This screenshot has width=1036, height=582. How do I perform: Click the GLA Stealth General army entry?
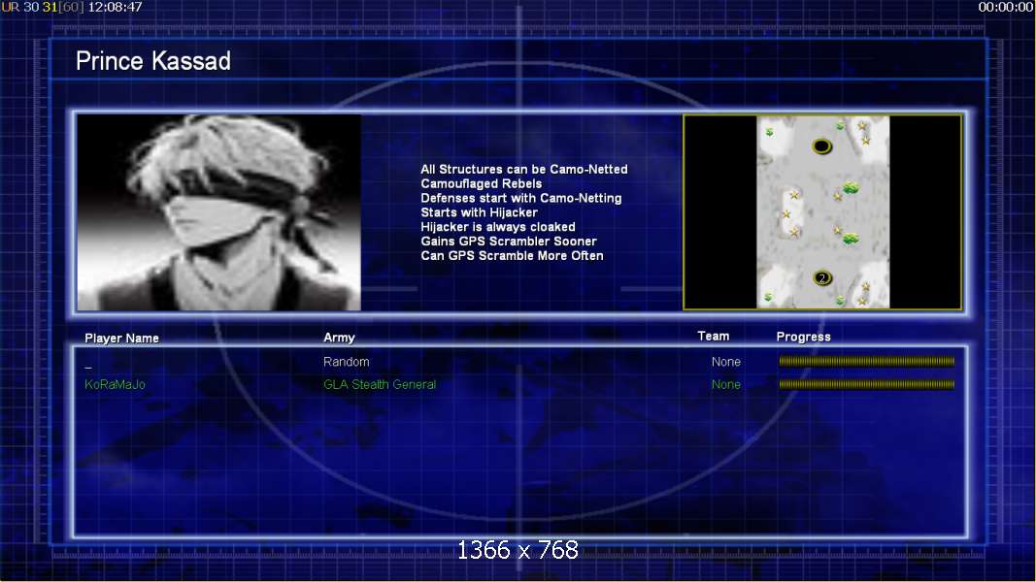click(x=380, y=384)
